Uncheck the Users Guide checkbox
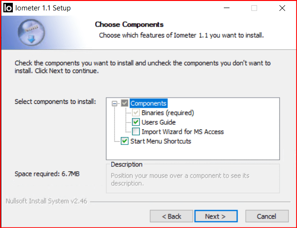297x228 pixels. [x=135, y=122]
